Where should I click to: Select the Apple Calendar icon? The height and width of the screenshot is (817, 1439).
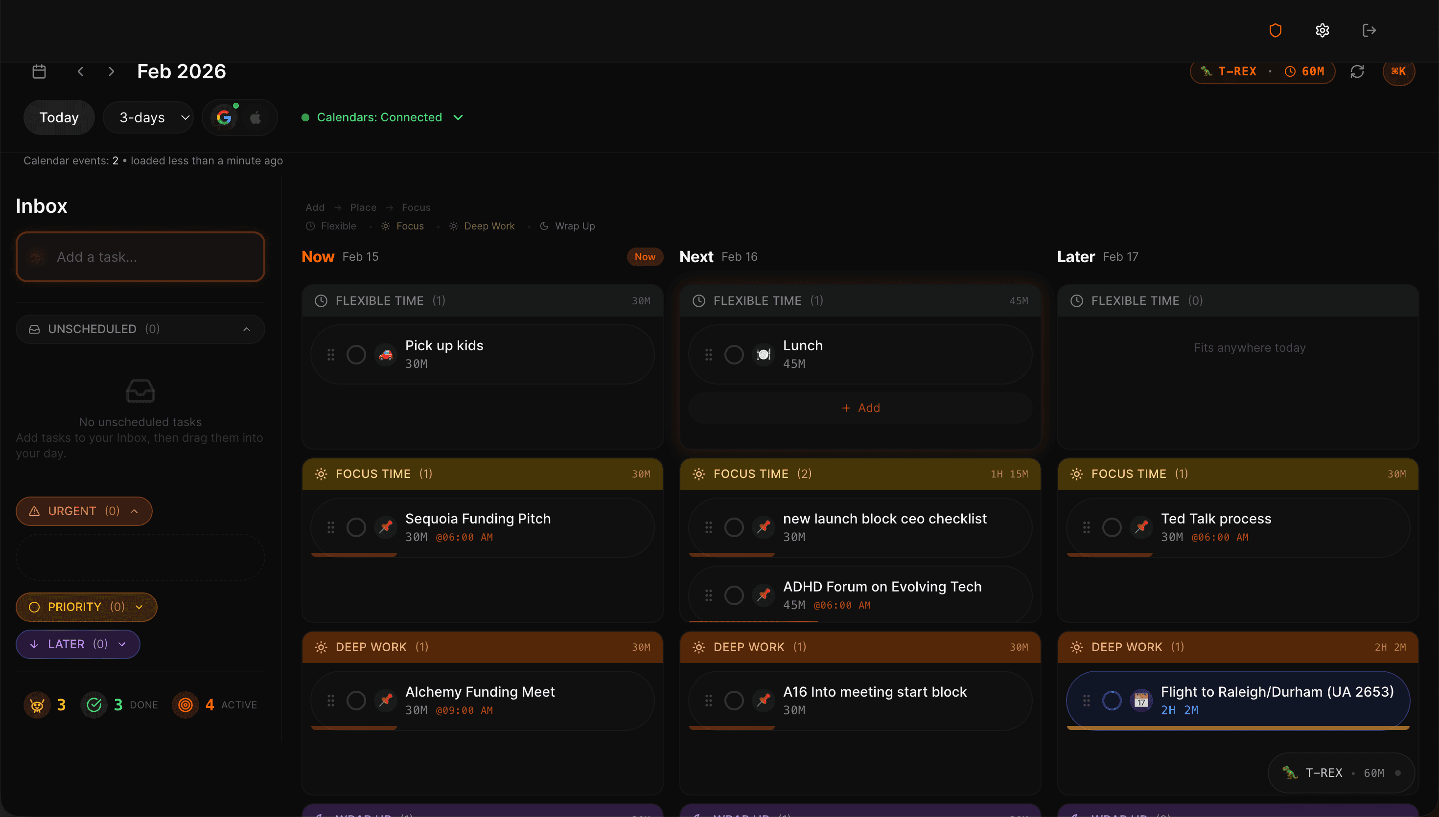tap(256, 117)
